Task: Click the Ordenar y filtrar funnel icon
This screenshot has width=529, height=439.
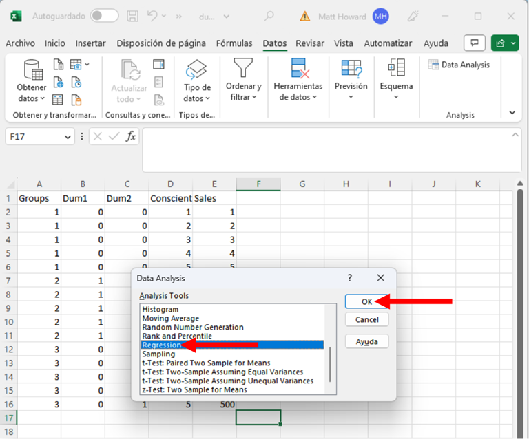Action: pyautogui.click(x=243, y=69)
